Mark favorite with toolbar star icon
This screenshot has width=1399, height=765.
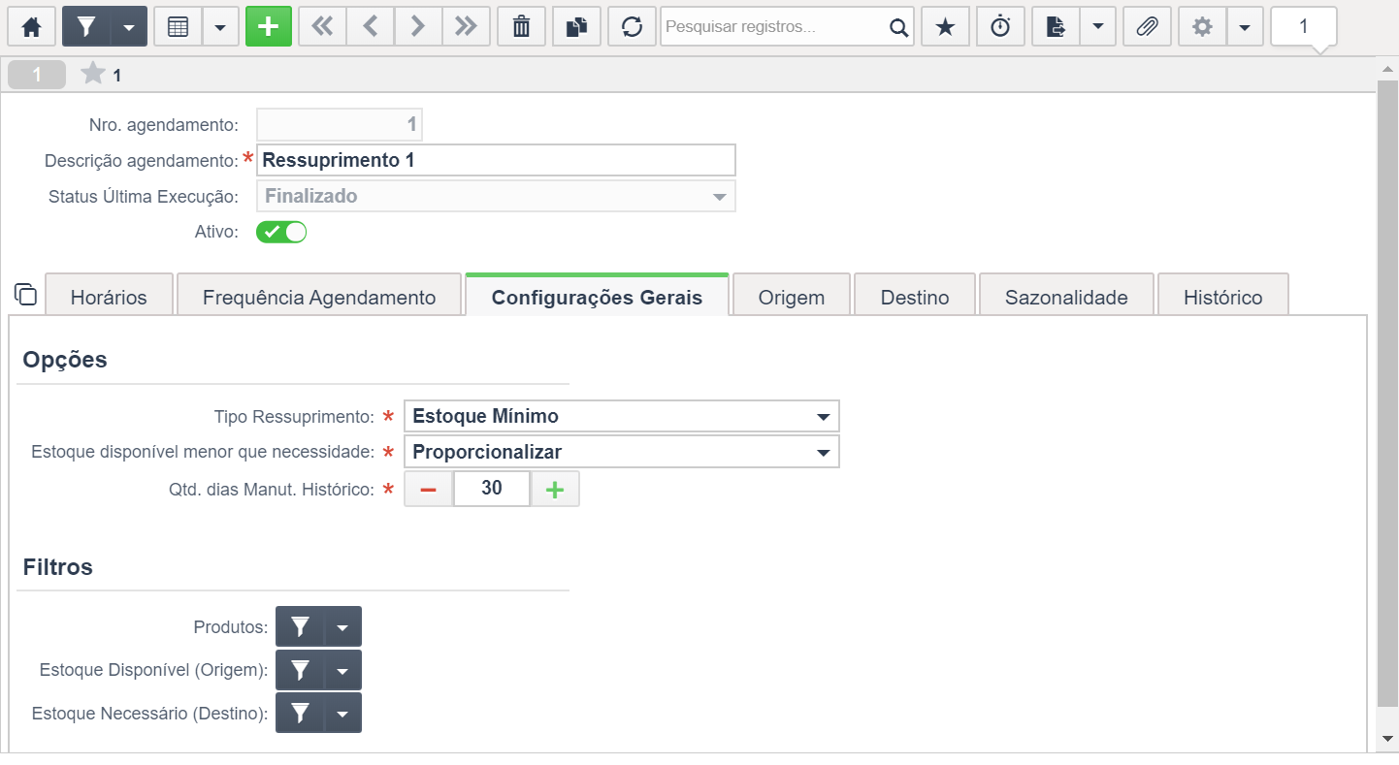pos(945,27)
